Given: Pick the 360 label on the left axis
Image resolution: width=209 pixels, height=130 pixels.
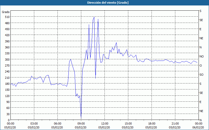Looking at the screenshot, I should pyautogui.click(x=7, y=47).
